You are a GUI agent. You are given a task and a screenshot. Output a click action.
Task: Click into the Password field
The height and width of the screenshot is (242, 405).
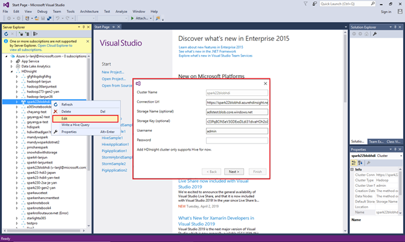[x=237, y=140]
